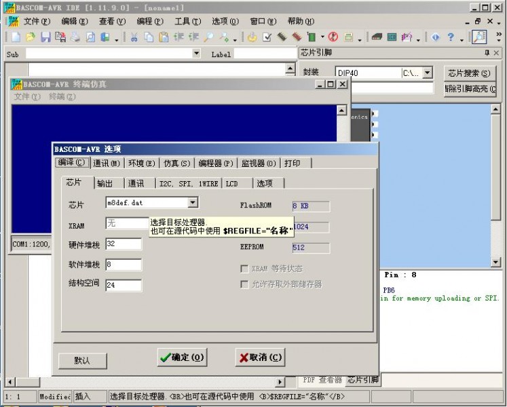Click the Open file folder icon
Screen dimensions: 507x407
[x=30, y=37]
